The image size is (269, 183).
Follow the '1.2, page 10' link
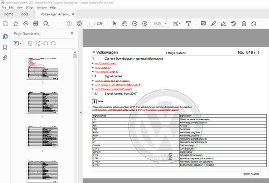103,67
